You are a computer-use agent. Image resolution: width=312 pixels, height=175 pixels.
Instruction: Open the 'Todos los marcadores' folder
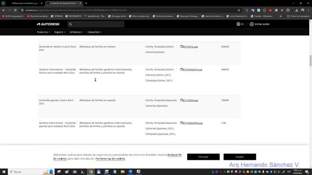[x=298, y=16]
